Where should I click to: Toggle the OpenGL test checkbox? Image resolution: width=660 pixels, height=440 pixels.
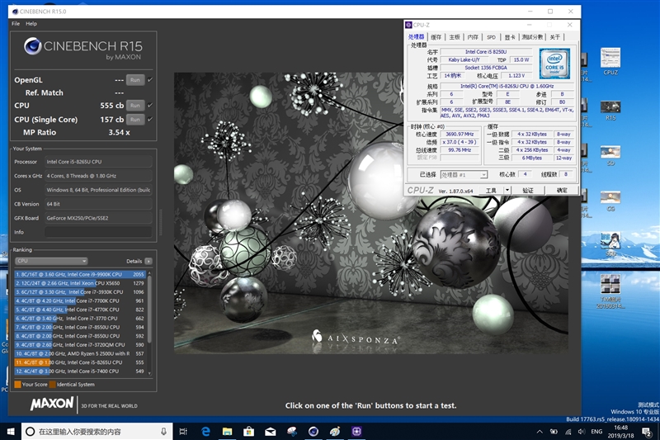point(150,80)
